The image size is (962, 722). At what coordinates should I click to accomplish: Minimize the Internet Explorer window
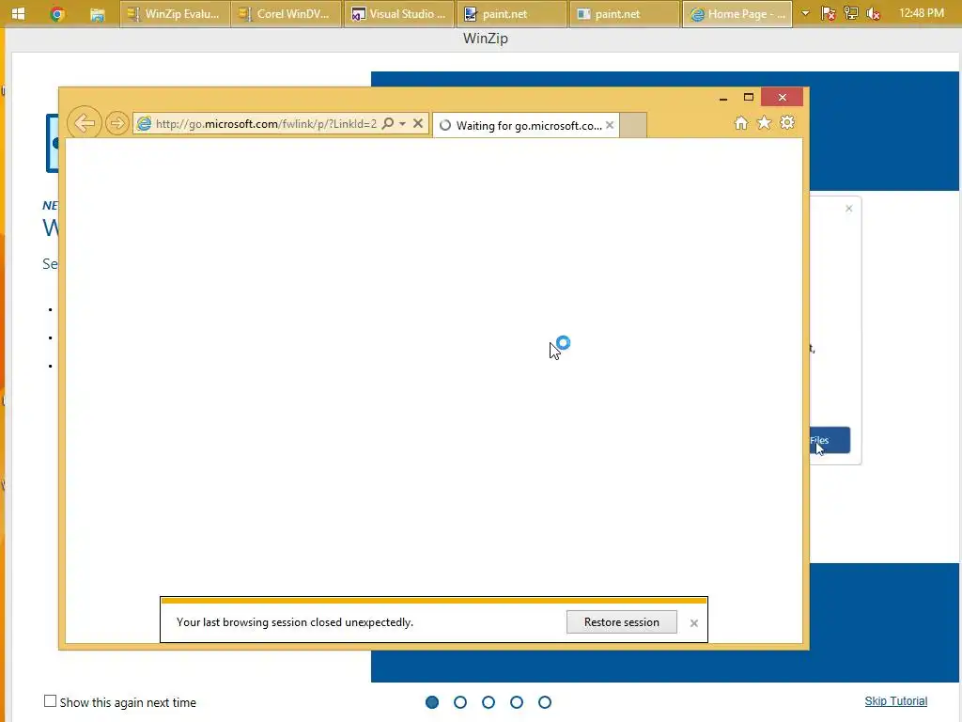[723, 98]
